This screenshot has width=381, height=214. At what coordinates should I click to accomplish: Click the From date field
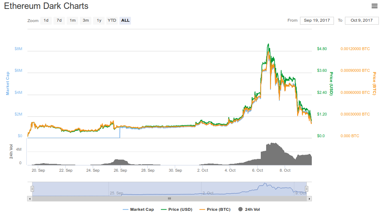[x=317, y=21]
